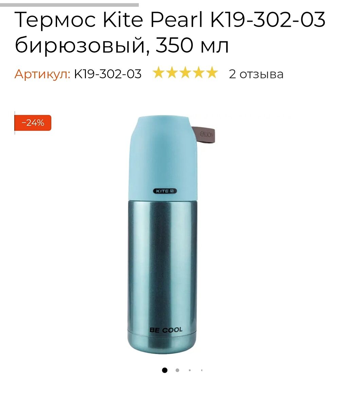Switch to the third image dot
The height and width of the screenshot is (407, 340).
190,370
